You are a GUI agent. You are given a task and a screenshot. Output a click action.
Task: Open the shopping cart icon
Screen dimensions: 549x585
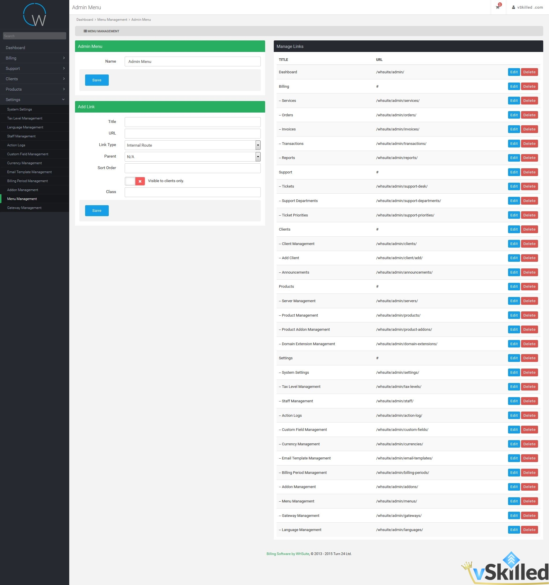[498, 7]
